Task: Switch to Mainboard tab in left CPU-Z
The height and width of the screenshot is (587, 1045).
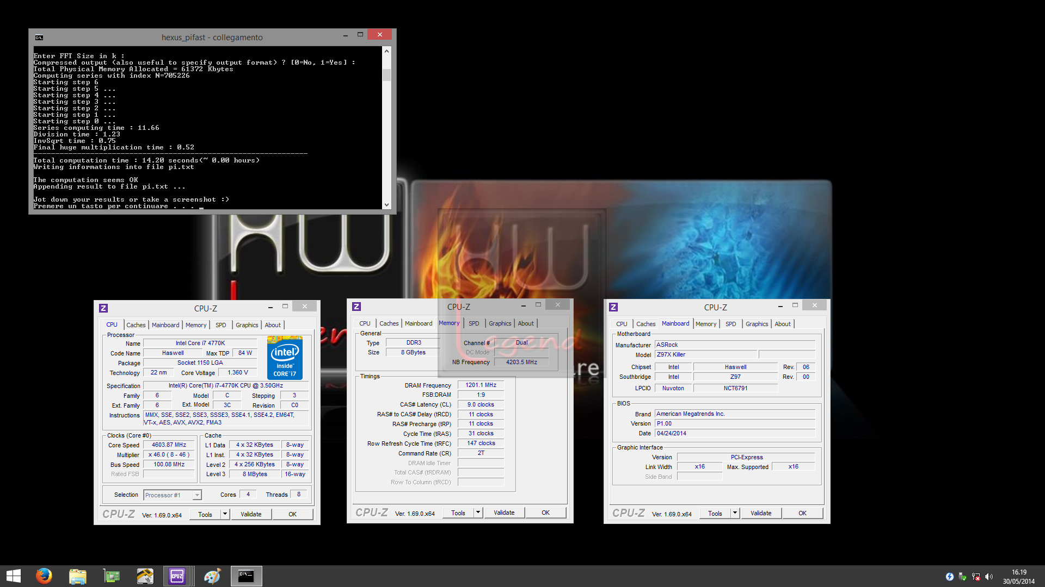Action: point(165,325)
